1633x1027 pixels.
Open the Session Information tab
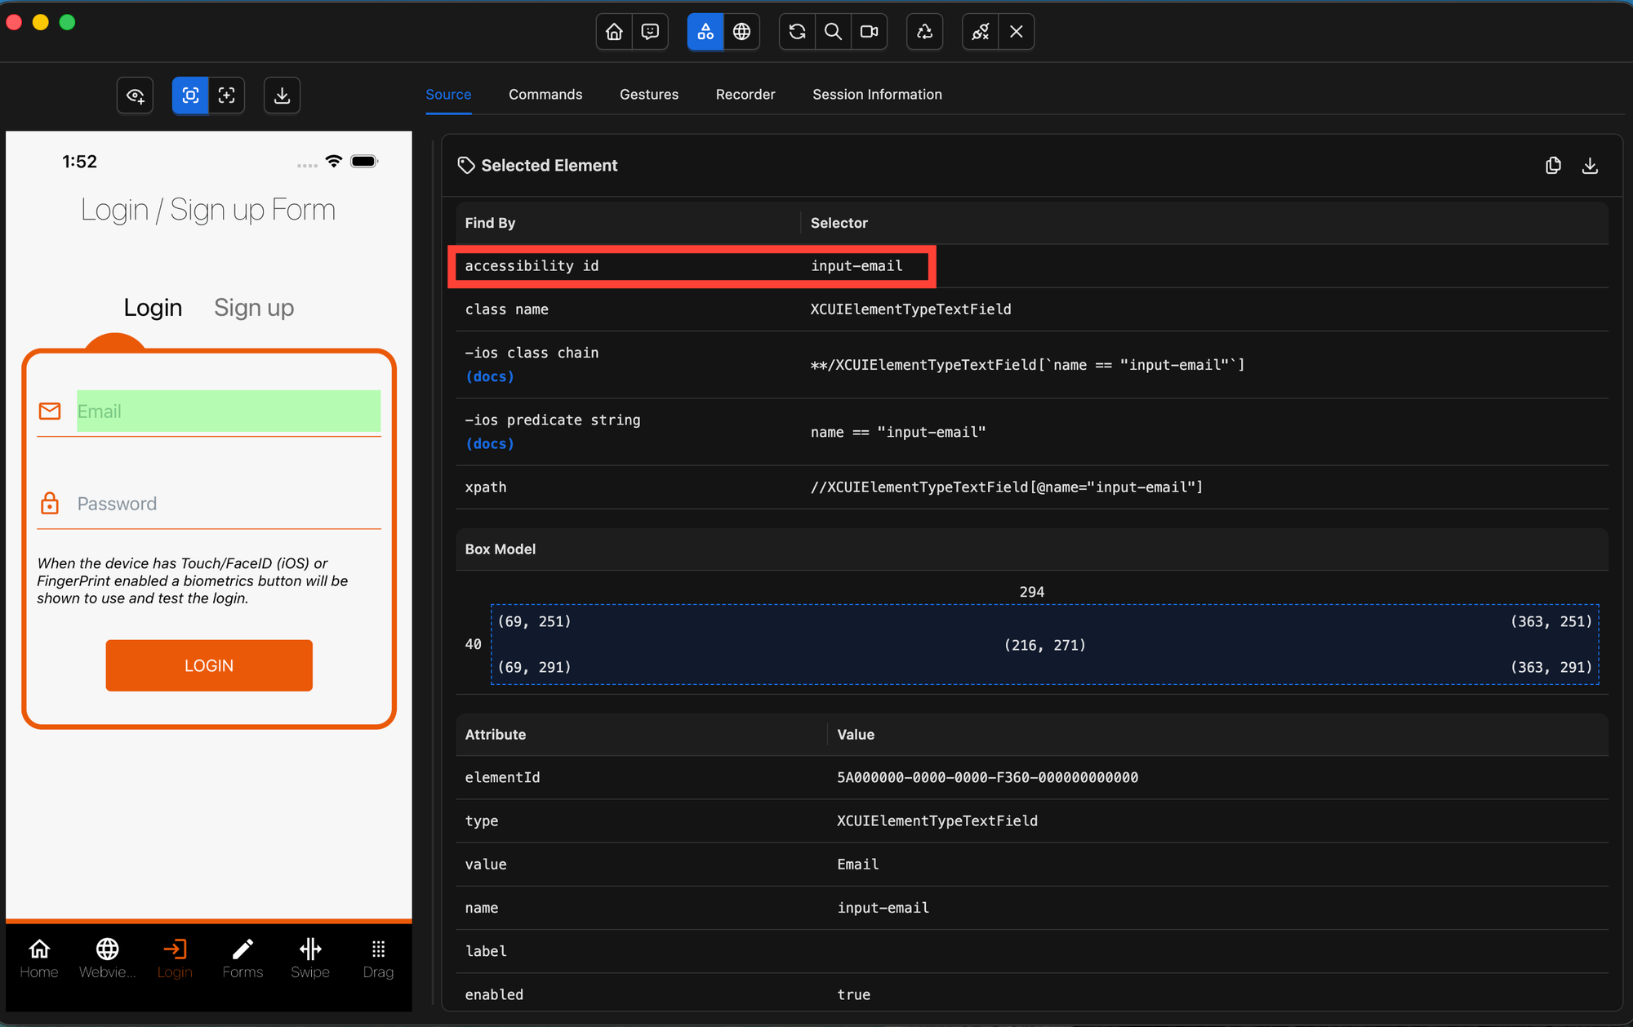point(877,95)
